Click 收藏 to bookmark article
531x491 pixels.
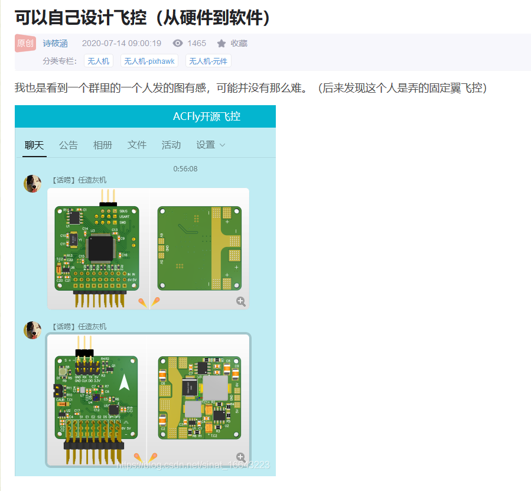(239, 43)
